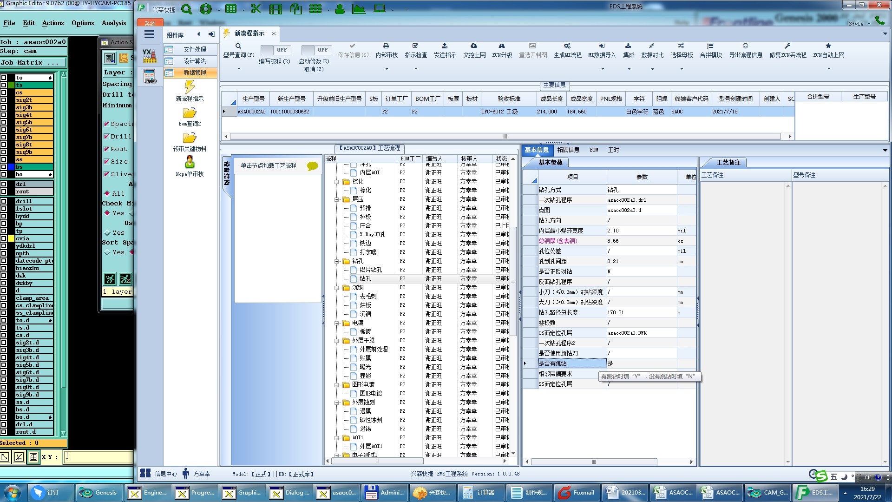Viewport: 892px width, 502px height.
Task: Toggle the 编写流程 OFF switch
Action: [275, 50]
